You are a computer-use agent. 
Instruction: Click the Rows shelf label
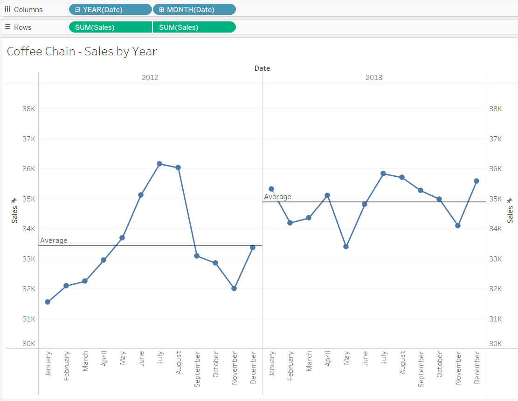click(22, 27)
